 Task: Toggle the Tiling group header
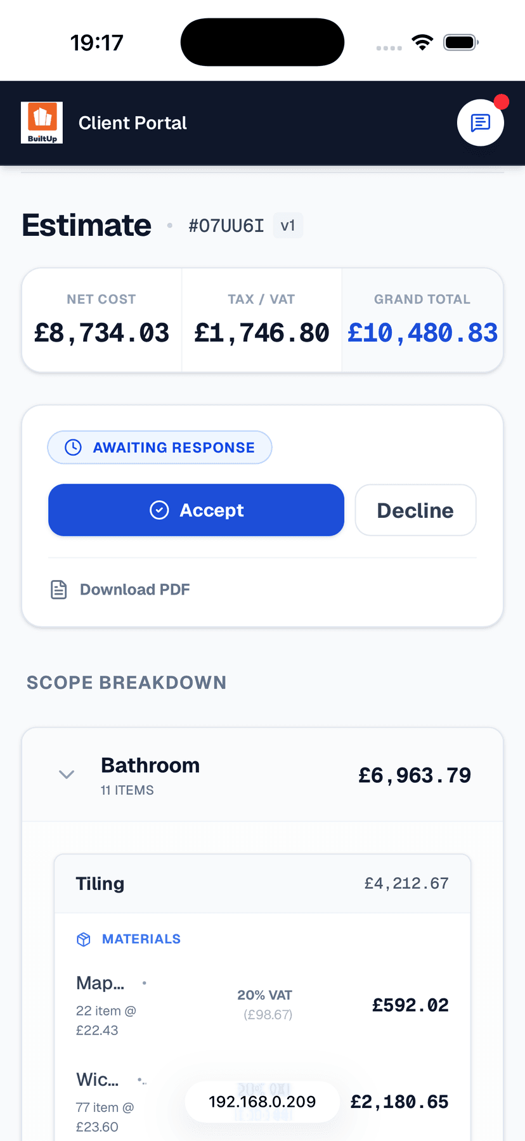(x=262, y=884)
